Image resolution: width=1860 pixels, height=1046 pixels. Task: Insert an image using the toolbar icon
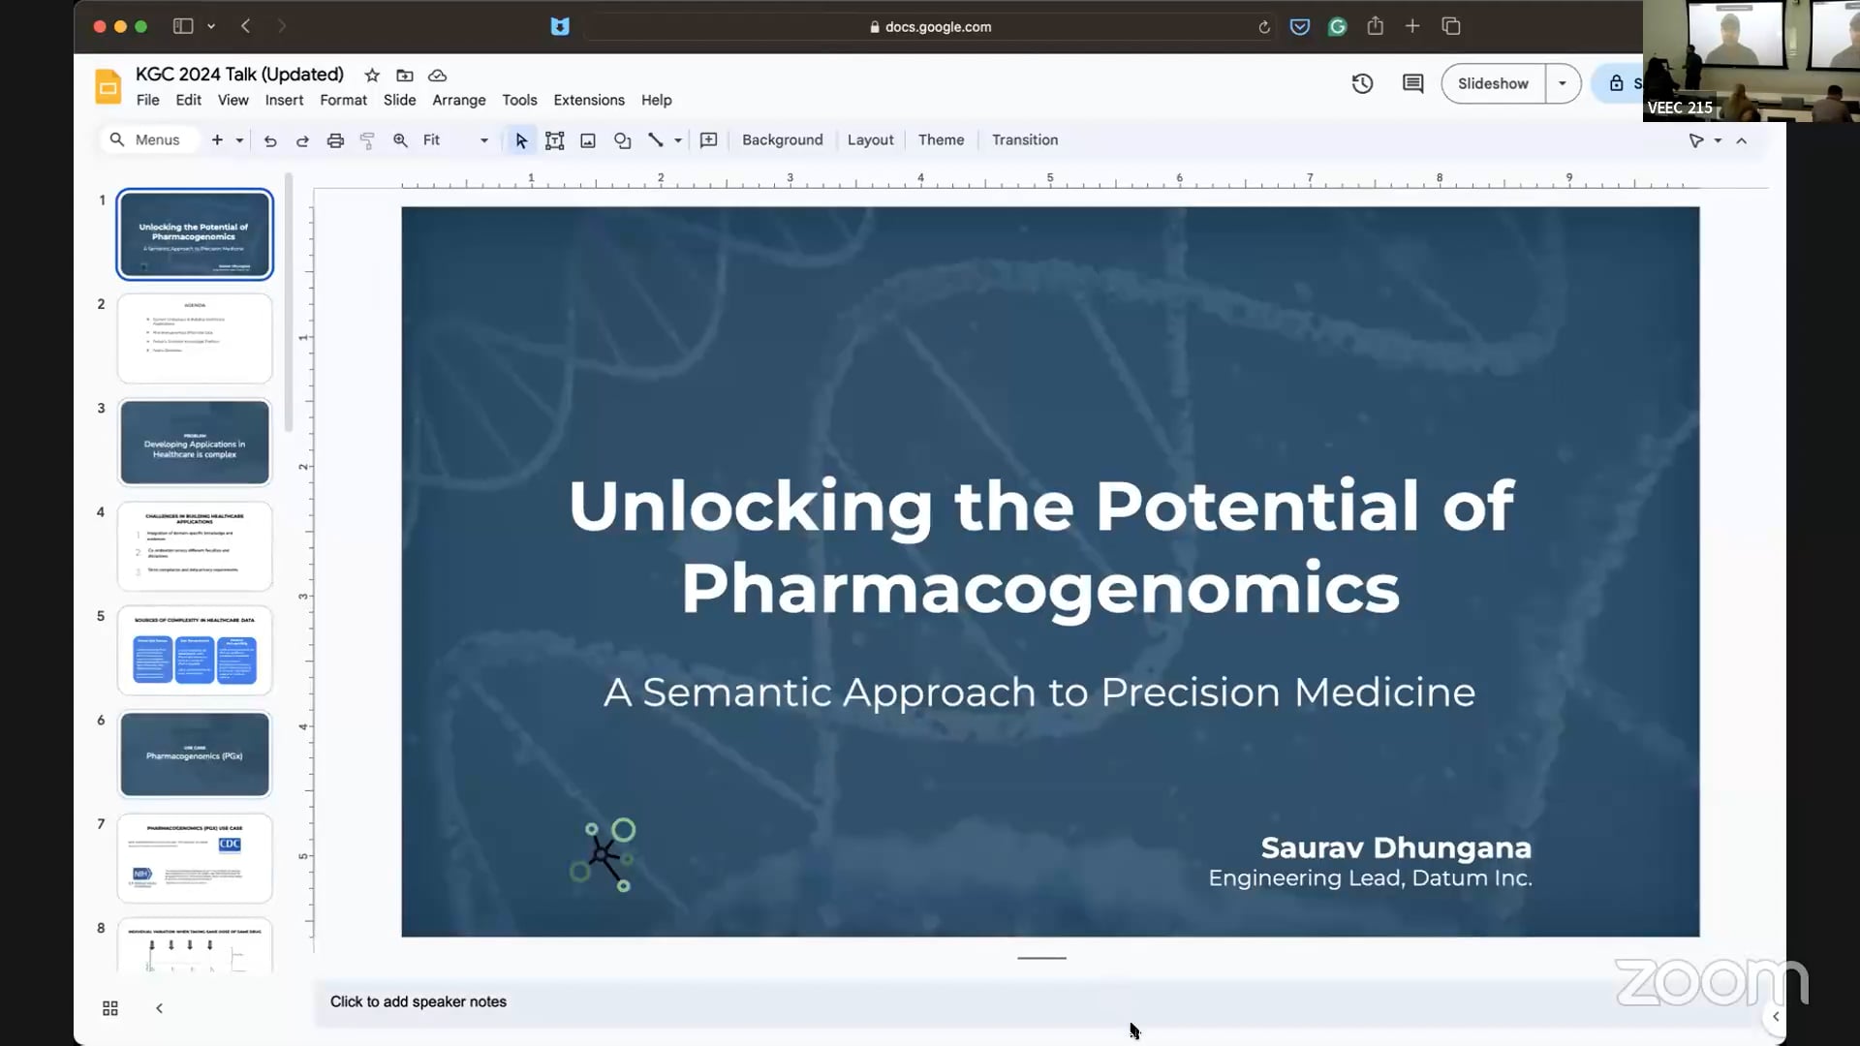click(587, 139)
